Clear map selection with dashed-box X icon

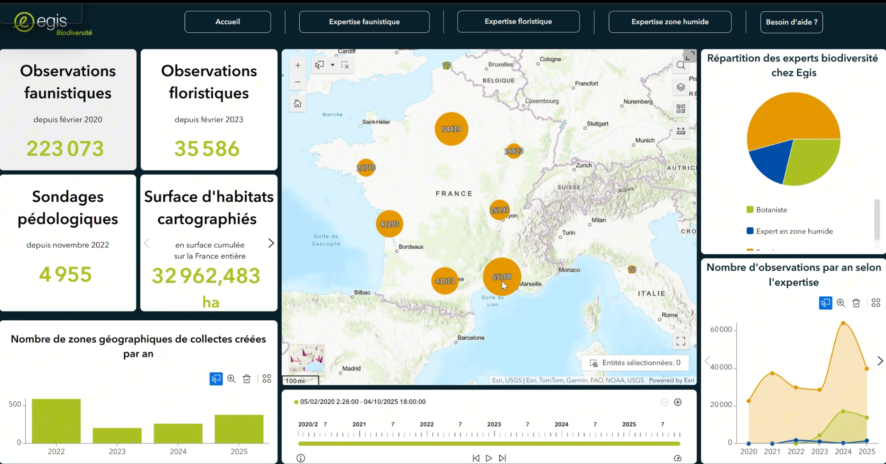click(x=345, y=65)
